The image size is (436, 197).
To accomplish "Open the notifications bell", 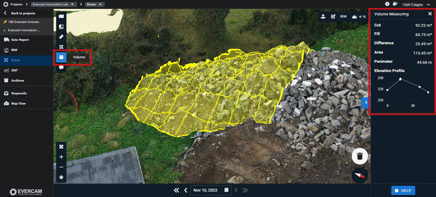I will 395,4.
